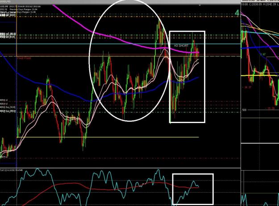Viewport: 279px width, 206px height.
Task: Select the thick blue line in right chart
Action: (x=260, y=47)
